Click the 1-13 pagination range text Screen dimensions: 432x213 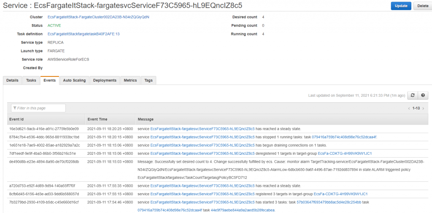[416, 108]
